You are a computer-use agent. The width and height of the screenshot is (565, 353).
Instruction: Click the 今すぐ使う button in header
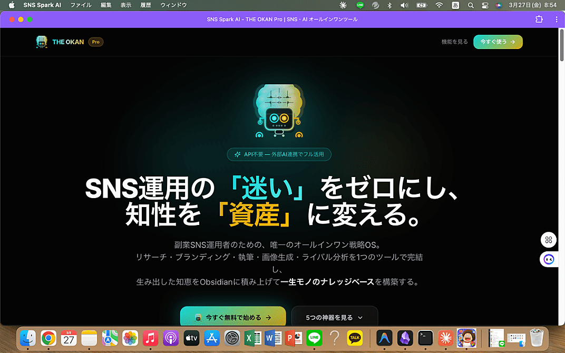[498, 42]
